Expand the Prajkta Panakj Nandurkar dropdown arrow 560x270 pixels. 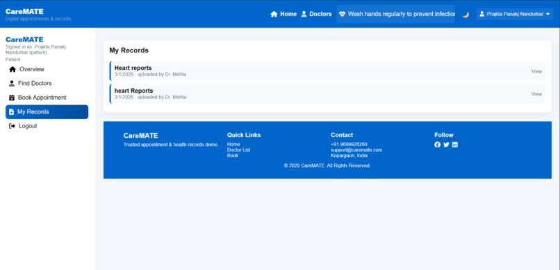pos(548,15)
